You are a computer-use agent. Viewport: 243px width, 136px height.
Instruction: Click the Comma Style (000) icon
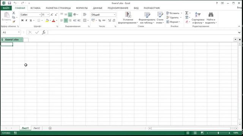(x=104, y=20)
